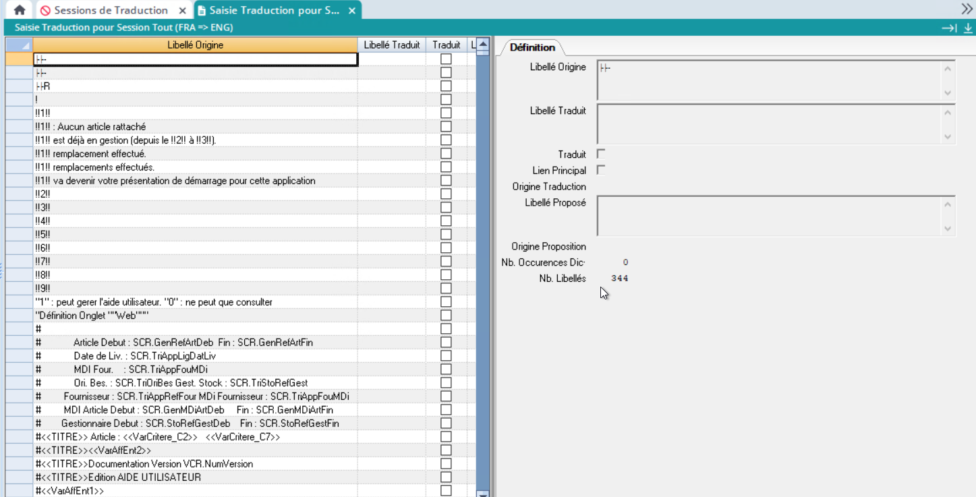Image resolution: width=976 pixels, height=497 pixels.
Task: Select the Définition tab
Action: pos(532,47)
